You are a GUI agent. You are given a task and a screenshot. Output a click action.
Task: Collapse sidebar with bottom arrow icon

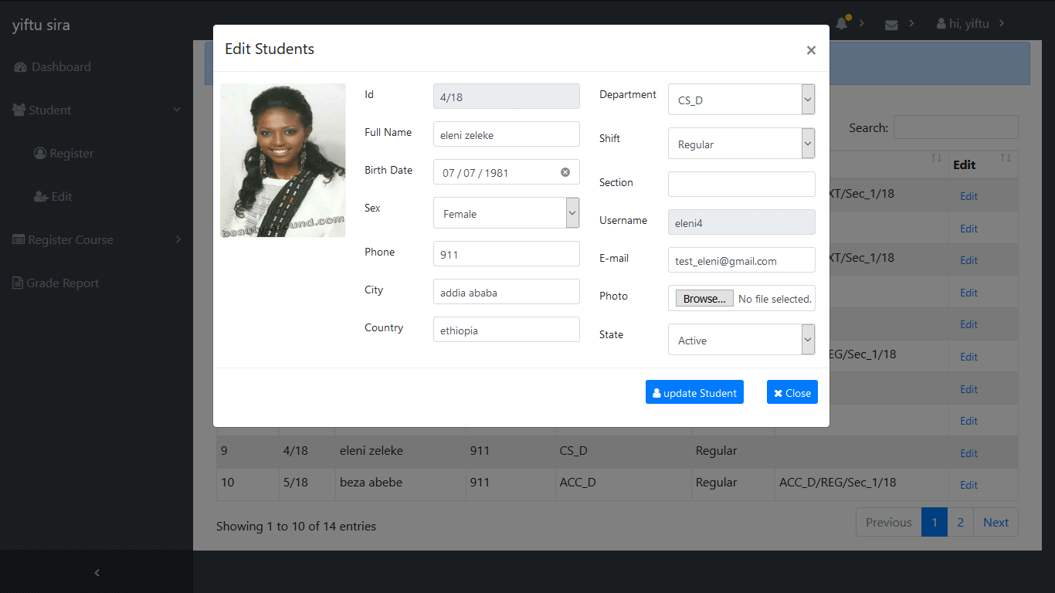pos(97,572)
